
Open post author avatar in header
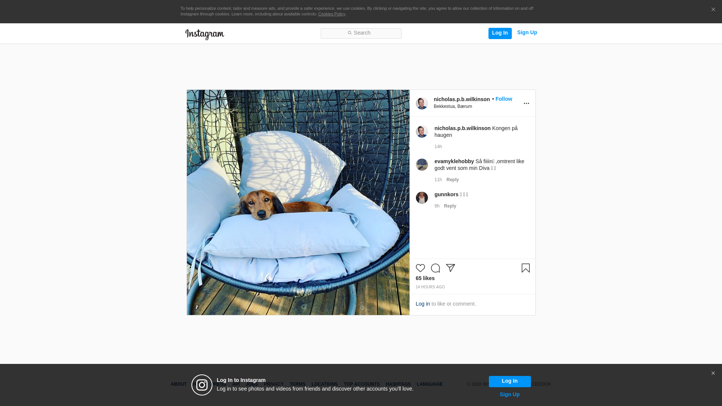422,103
